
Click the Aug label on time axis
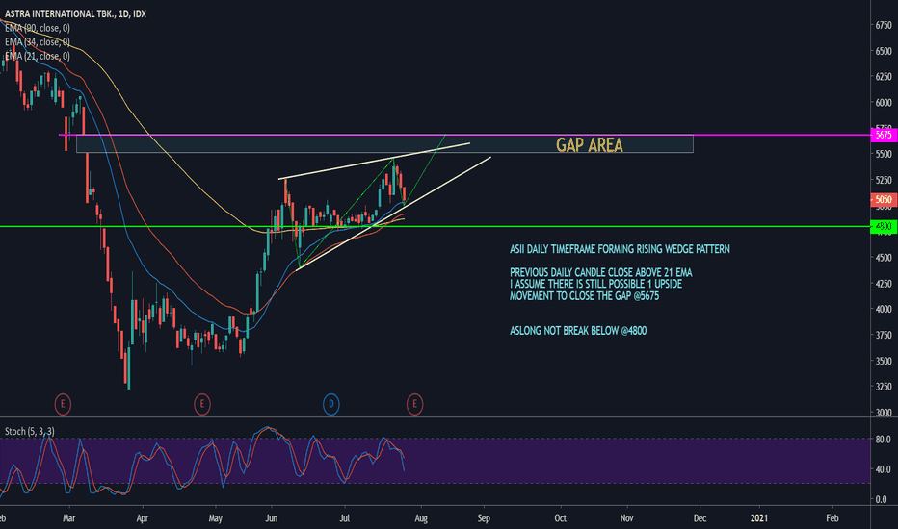click(421, 518)
